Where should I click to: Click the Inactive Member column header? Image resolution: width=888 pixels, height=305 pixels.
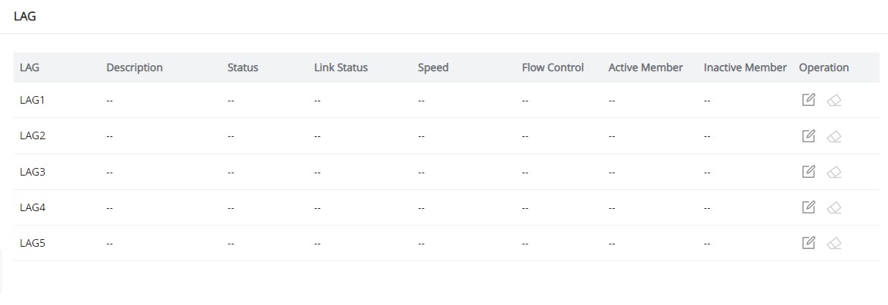click(x=745, y=67)
